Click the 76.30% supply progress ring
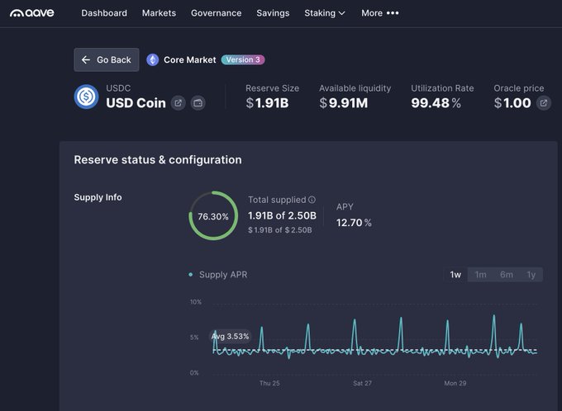Viewport: 562px width, 411px height. click(213, 216)
